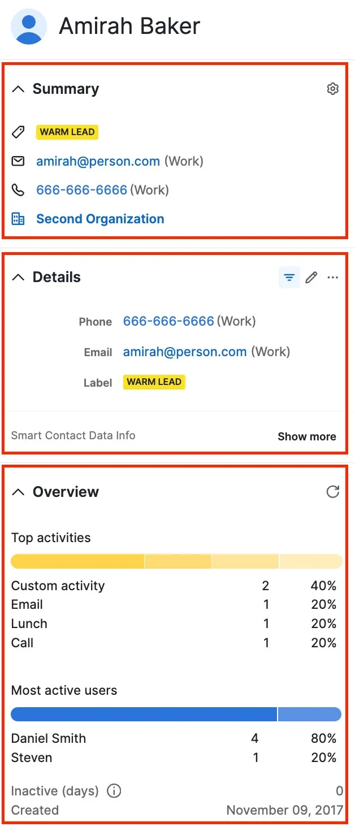Open amirah@person.com email link in Summary
This screenshot has height=831, width=355.
point(98,161)
